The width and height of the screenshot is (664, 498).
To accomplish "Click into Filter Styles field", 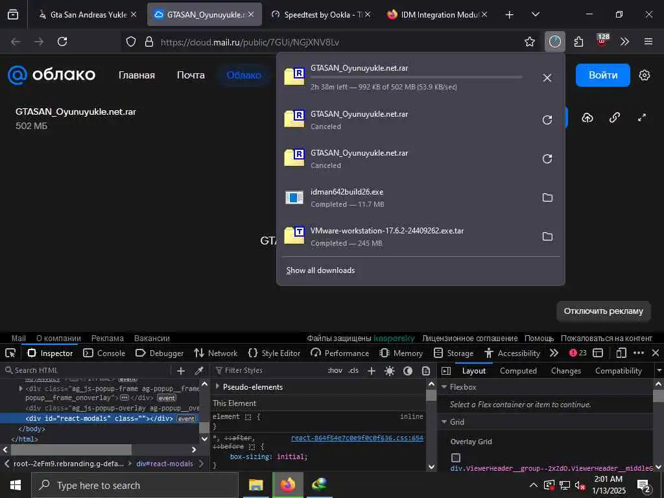I will click(x=268, y=370).
